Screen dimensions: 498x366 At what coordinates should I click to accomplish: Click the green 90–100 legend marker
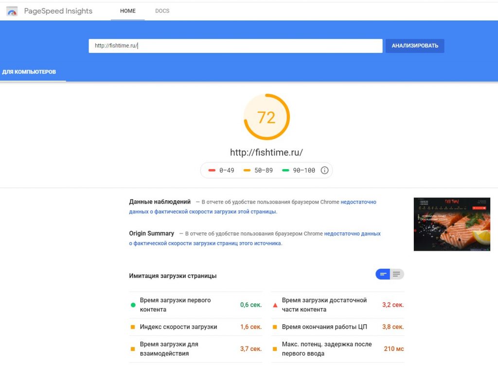coord(285,171)
